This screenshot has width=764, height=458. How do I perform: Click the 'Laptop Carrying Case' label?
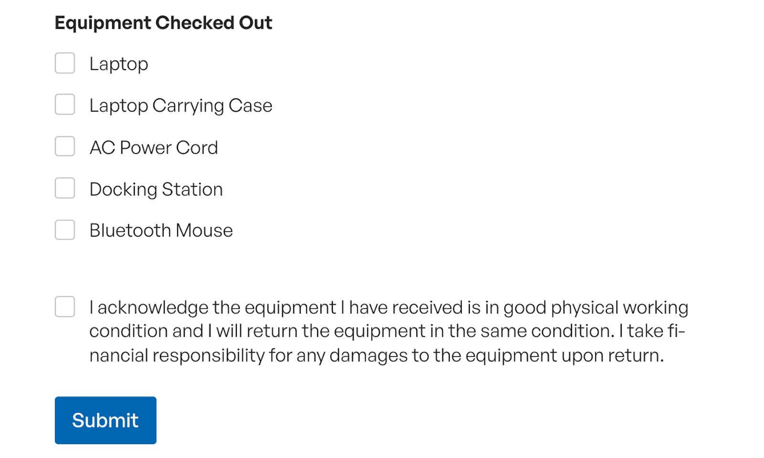[x=180, y=105]
